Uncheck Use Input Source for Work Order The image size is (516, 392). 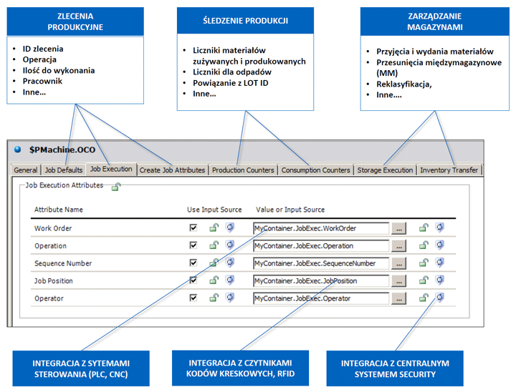point(193,228)
